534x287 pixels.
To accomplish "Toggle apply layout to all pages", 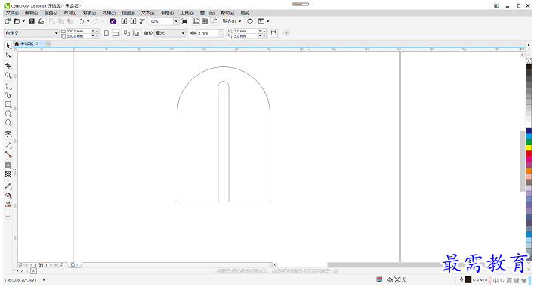I will click(x=127, y=33).
